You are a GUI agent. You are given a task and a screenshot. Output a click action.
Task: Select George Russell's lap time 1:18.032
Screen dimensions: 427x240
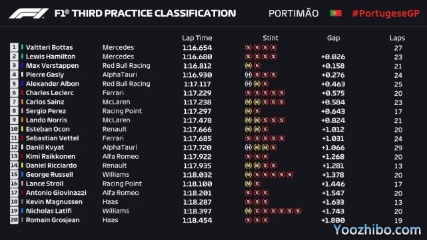coord(197,175)
